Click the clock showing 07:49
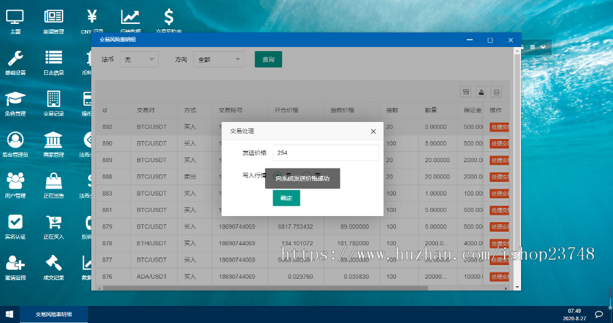613x323 pixels. (574, 311)
